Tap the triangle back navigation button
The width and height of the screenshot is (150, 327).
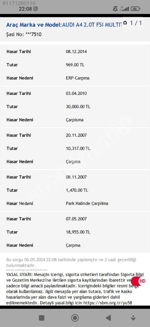(x=108, y=318)
